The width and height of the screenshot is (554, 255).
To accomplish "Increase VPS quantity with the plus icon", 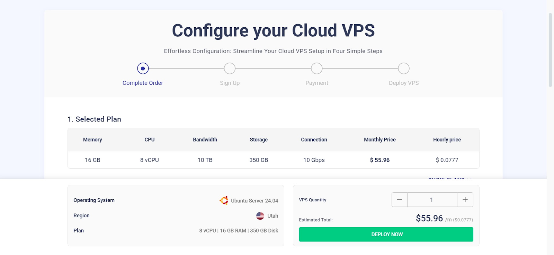I will [x=465, y=200].
